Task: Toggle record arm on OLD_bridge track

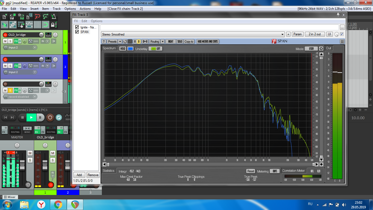Action: pos(5,35)
